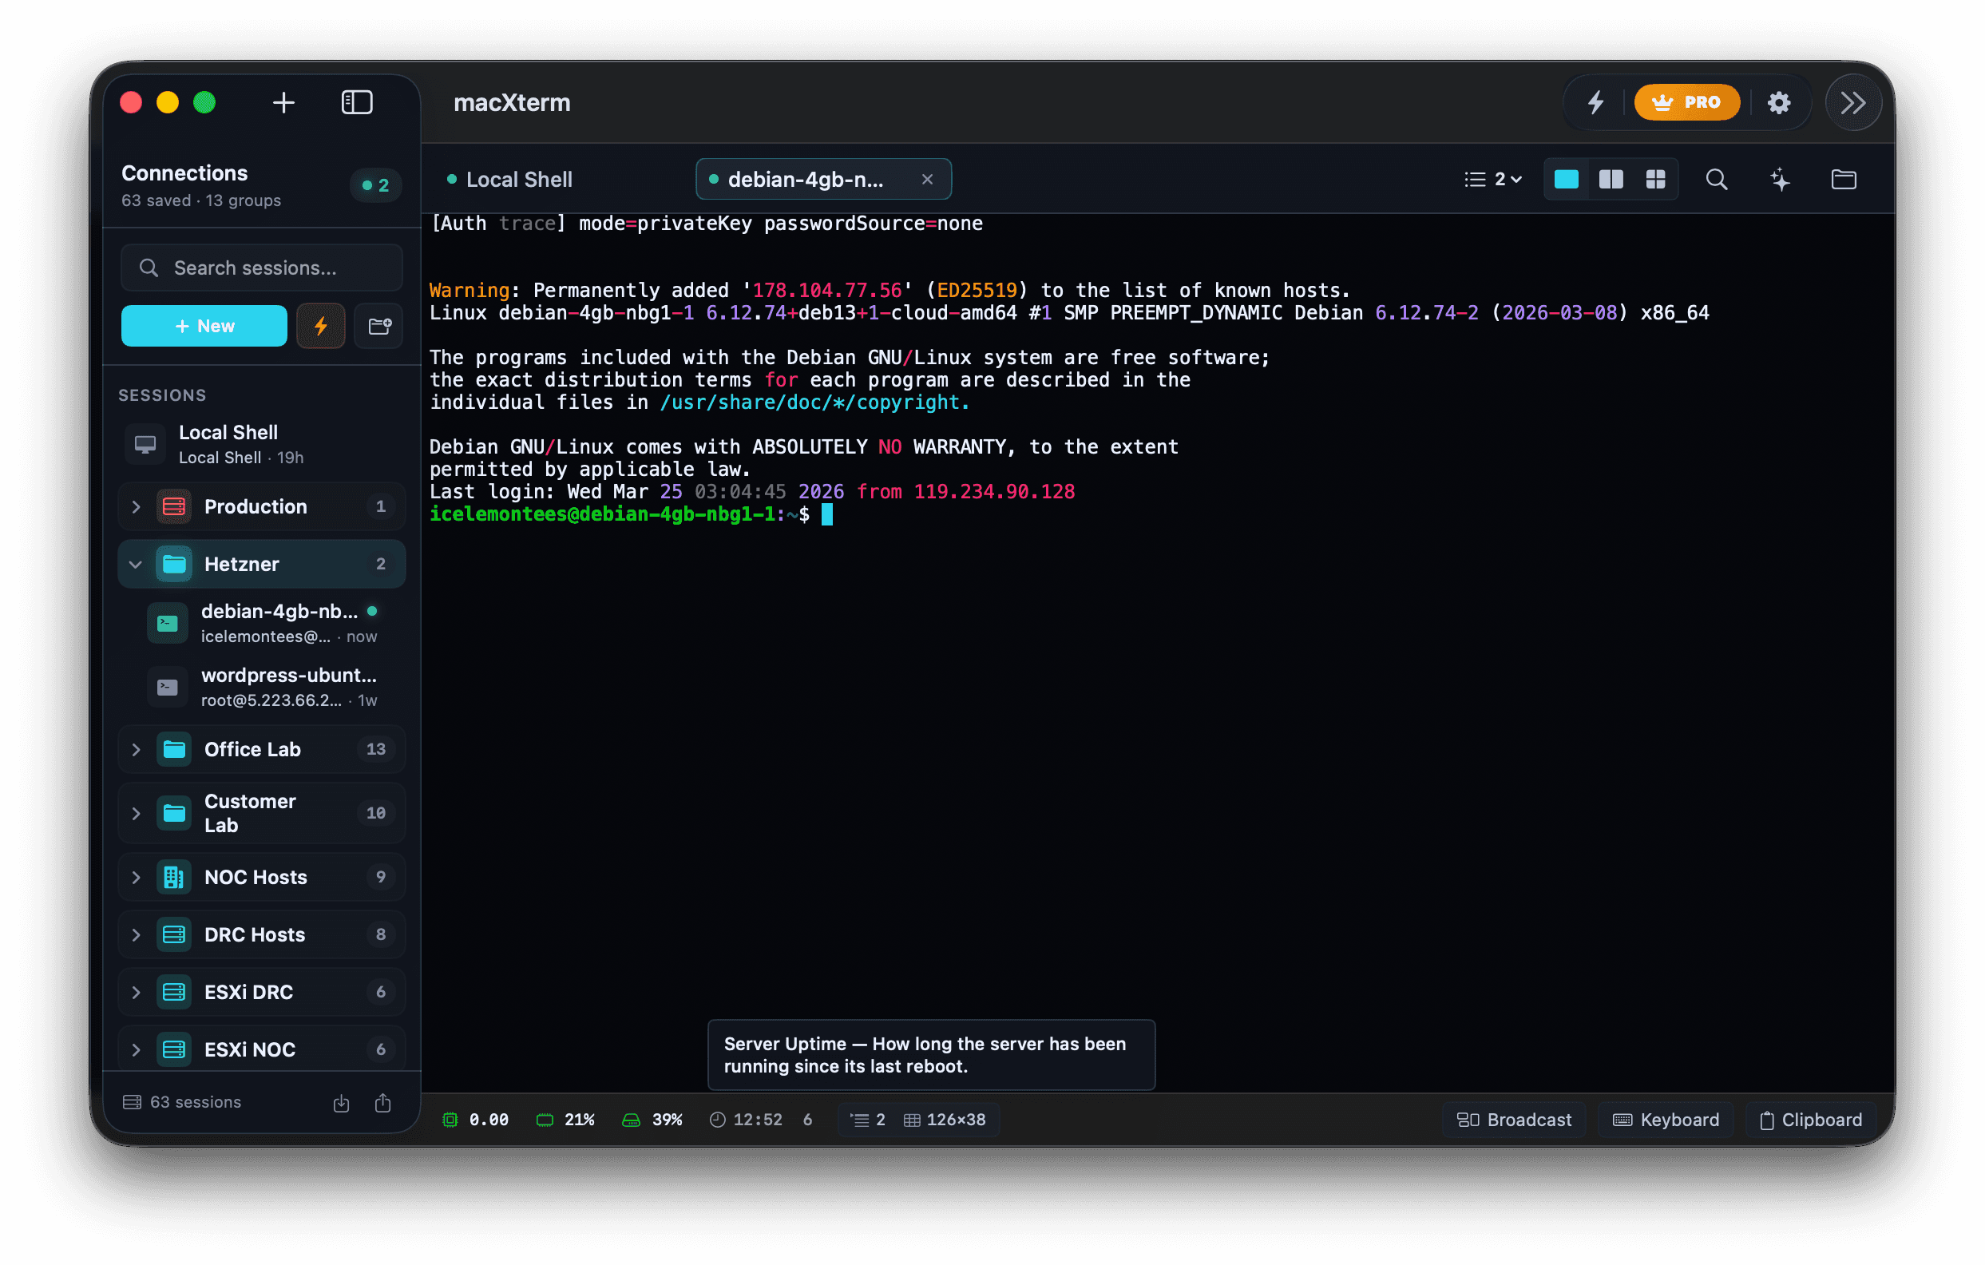Click the PRO crown badge

click(x=1686, y=102)
